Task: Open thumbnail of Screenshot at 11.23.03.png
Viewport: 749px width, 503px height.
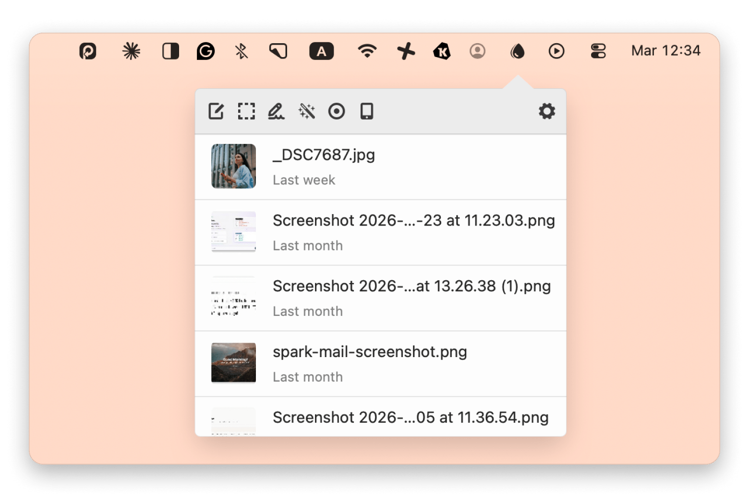Action: coord(233,231)
